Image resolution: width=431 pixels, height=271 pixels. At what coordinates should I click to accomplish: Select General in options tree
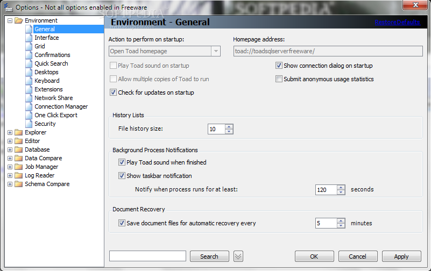[45, 29]
